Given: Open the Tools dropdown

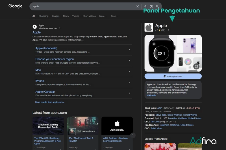Looking at the screenshot, I should click(x=114, y=16).
